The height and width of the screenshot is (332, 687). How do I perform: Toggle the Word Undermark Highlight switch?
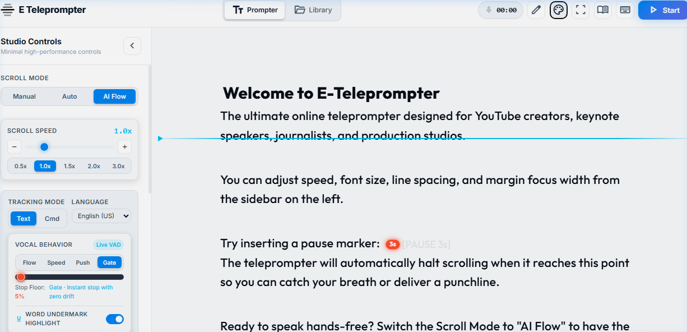115,319
